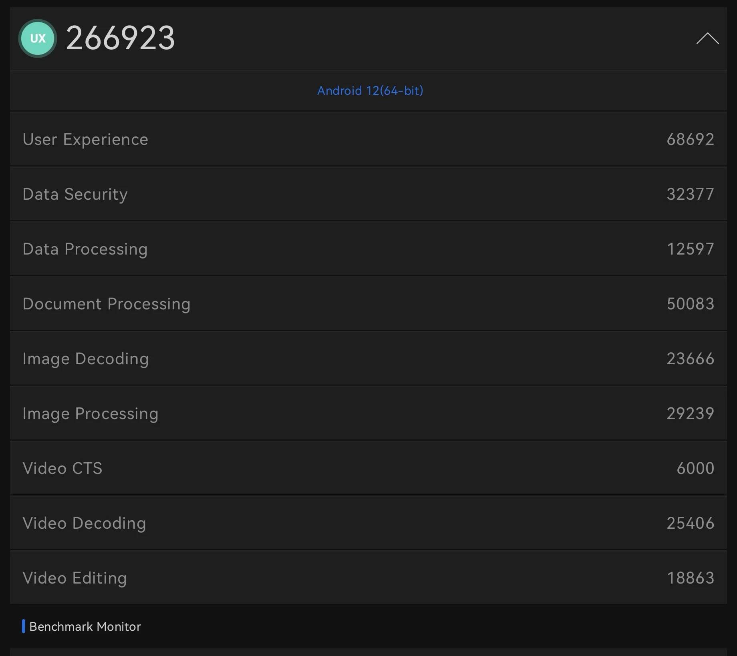Click the Benchmark Monitor heading
Screen dimensions: 737x656
pos(85,626)
